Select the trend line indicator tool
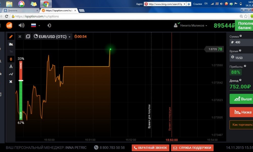The height and width of the screenshot is (152, 253). [x=11, y=74]
